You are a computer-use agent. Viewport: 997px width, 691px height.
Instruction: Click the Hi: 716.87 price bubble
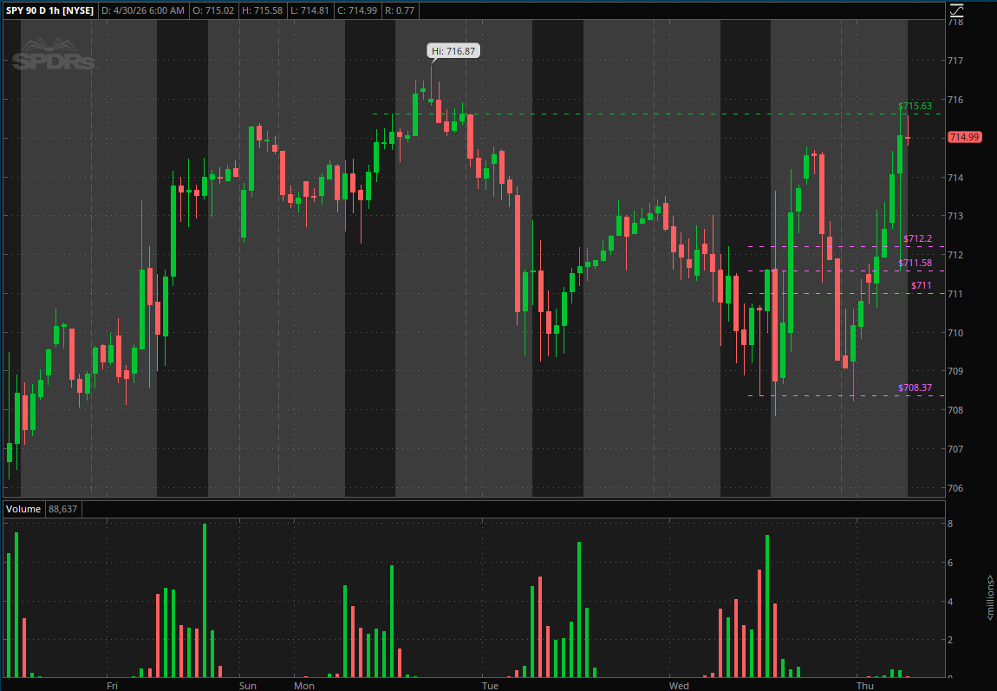pos(453,51)
